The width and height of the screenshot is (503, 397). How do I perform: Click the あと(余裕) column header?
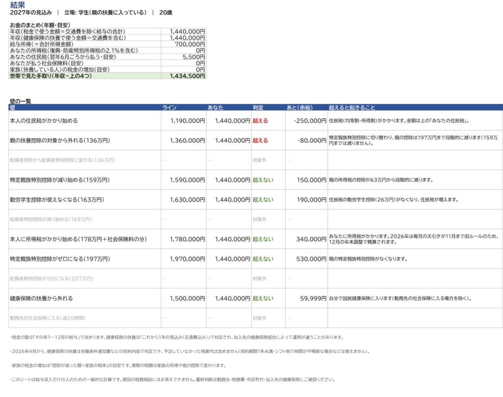pyautogui.click(x=299, y=107)
